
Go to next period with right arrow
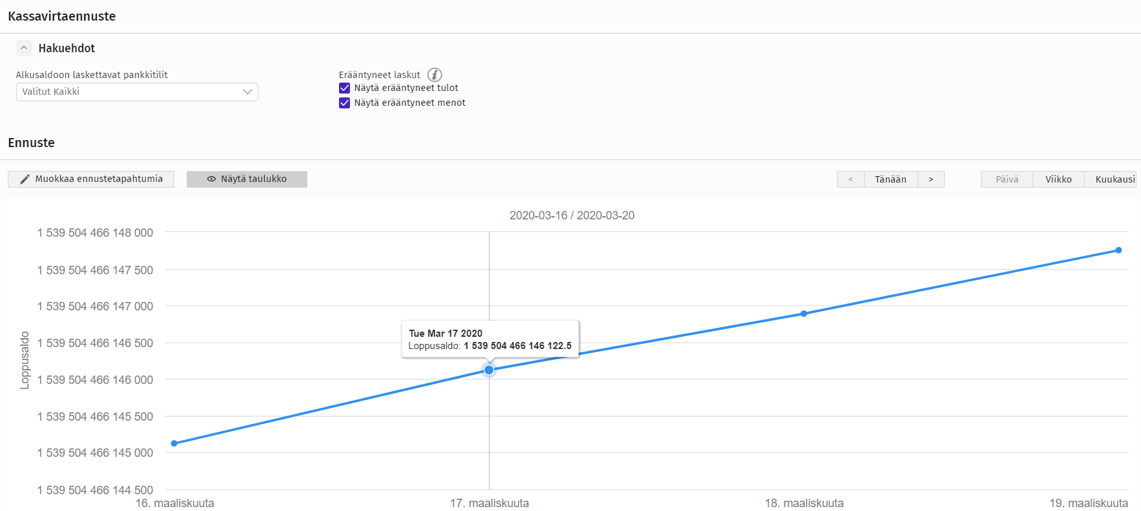pyautogui.click(x=930, y=179)
